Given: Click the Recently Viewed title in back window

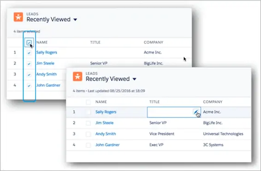Looking at the screenshot, I should click(48, 19).
